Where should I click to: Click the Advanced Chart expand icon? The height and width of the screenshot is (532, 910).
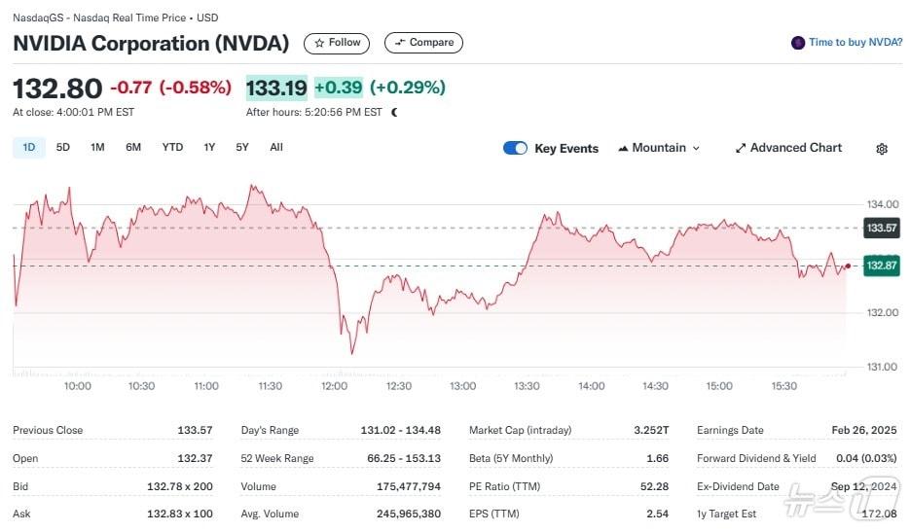[741, 148]
